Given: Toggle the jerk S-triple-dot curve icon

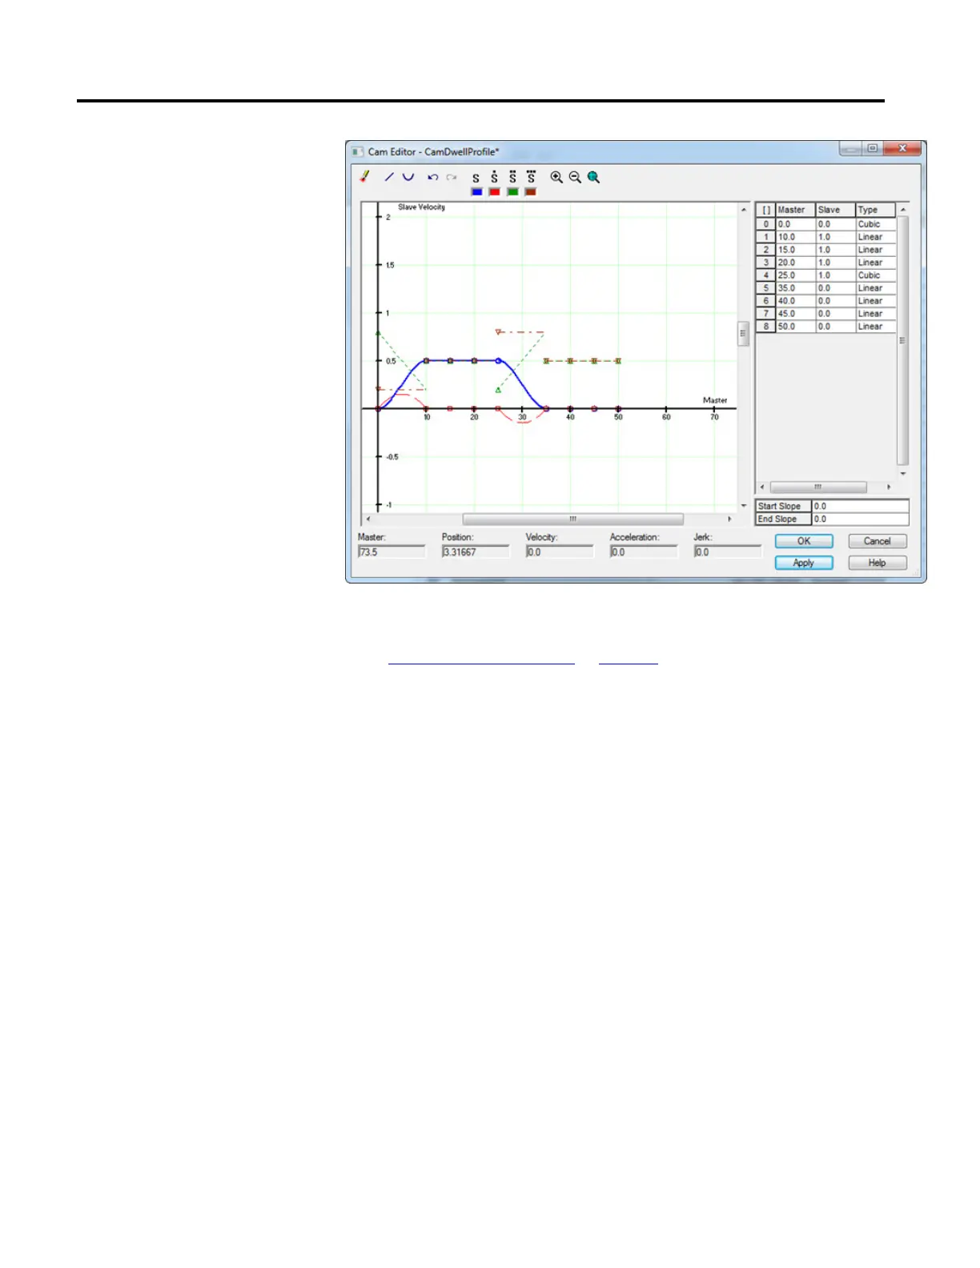Looking at the screenshot, I should coord(531,177).
